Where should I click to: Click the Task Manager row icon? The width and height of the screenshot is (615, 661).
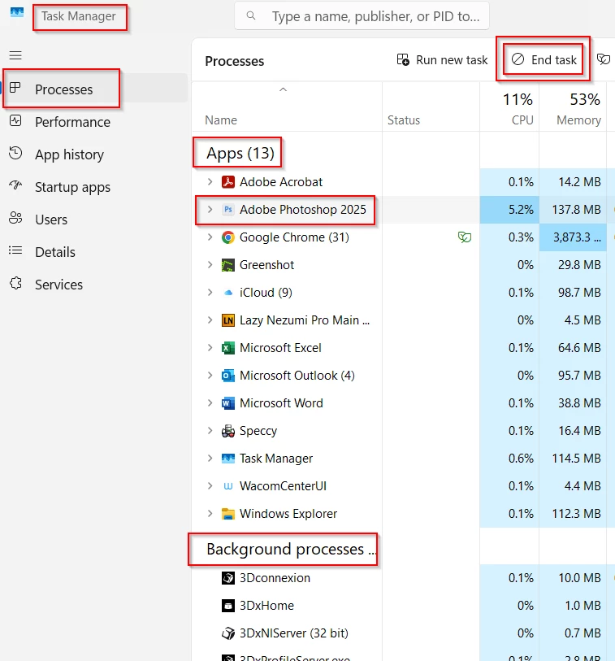click(x=228, y=459)
